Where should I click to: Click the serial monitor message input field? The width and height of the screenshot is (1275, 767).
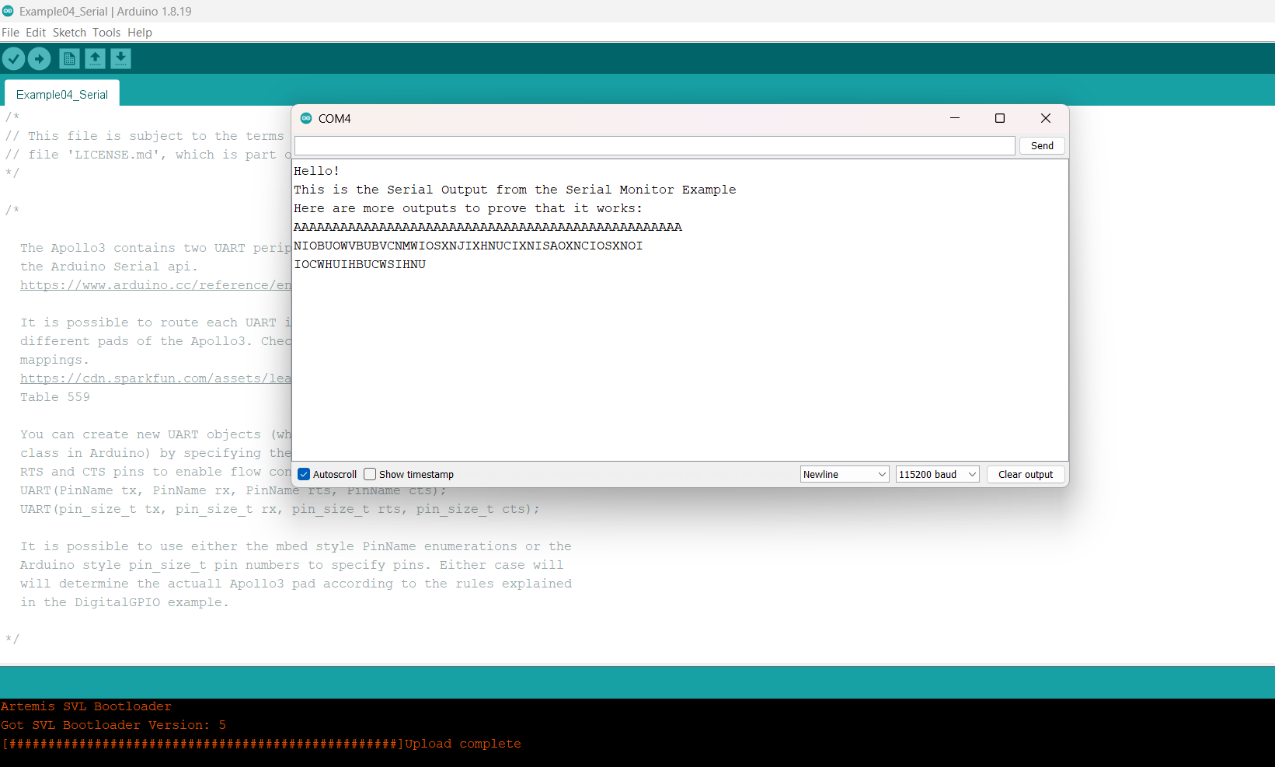(654, 145)
